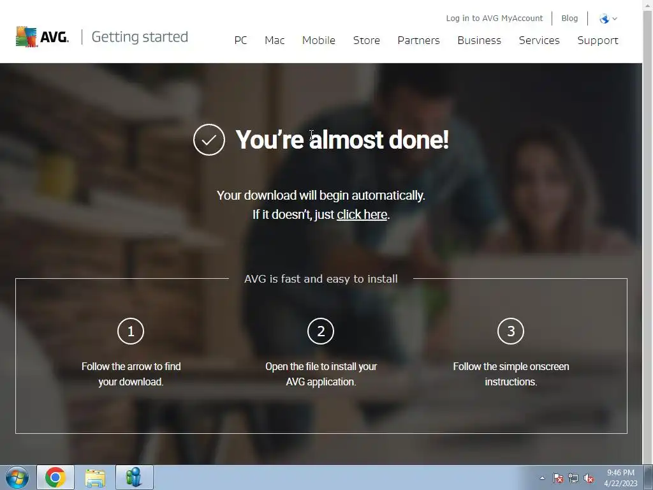The width and height of the screenshot is (653, 490).
Task: Click 'Follow the simple onscreen instructions' text
Action: click(511, 374)
